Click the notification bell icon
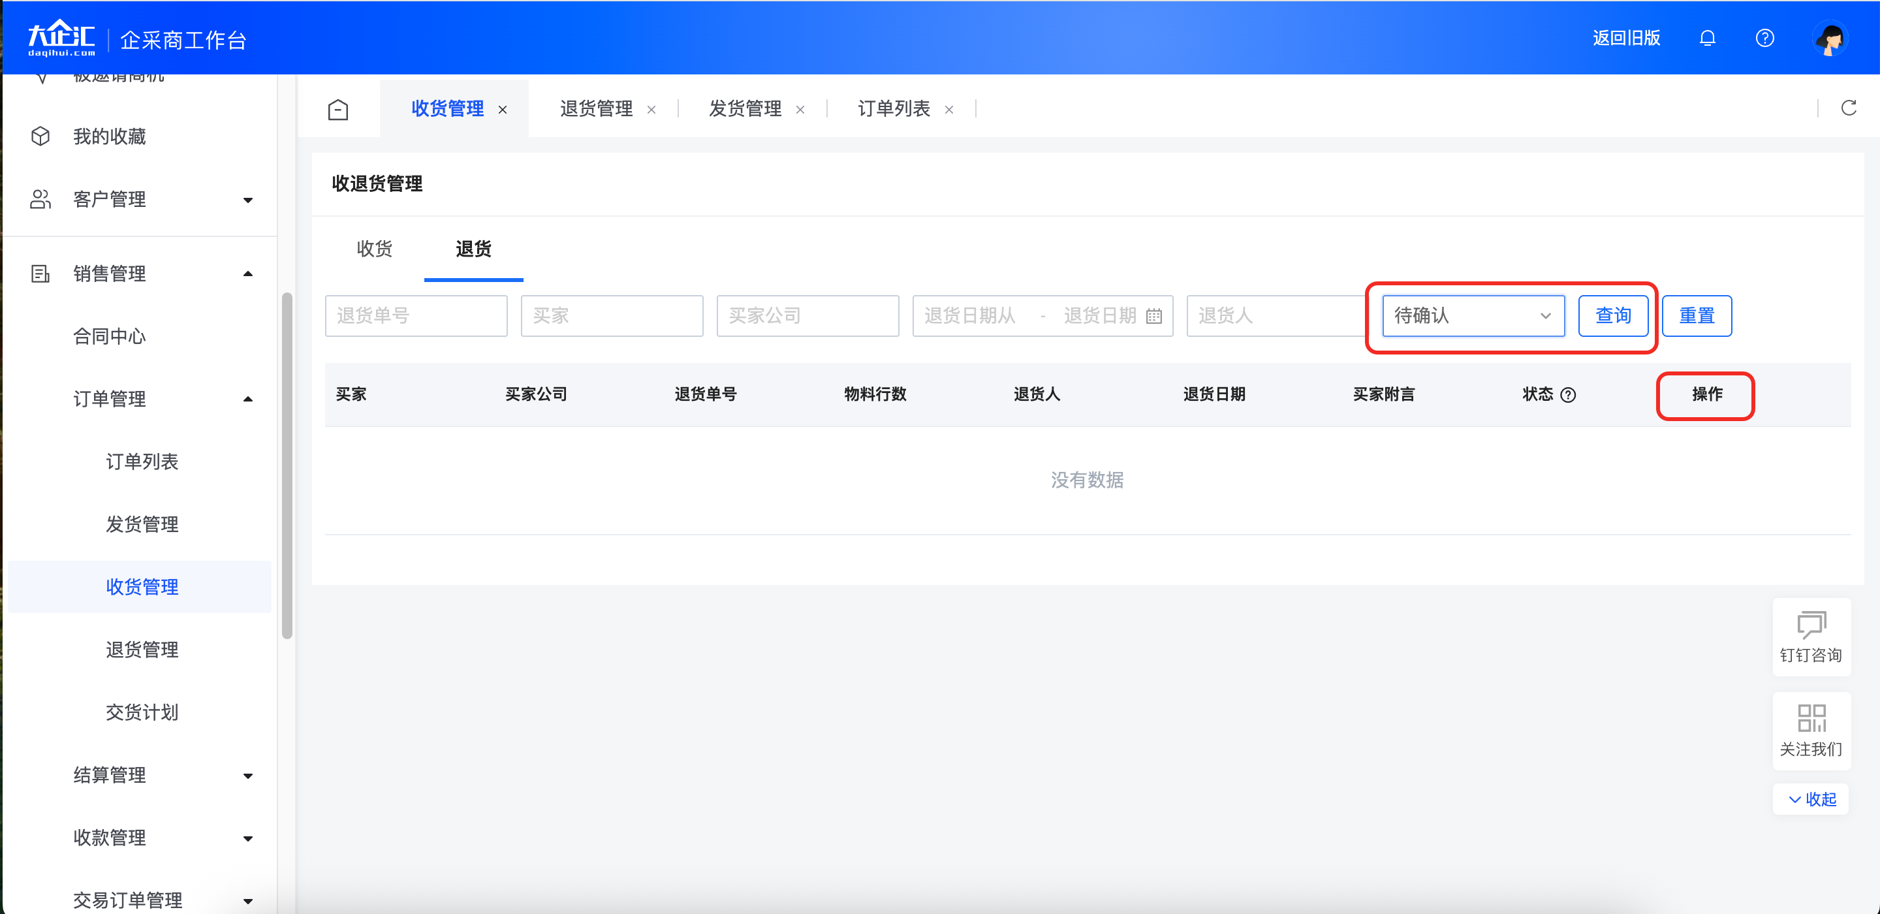This screenshot has width=1880, height=914. [1707, 38]
